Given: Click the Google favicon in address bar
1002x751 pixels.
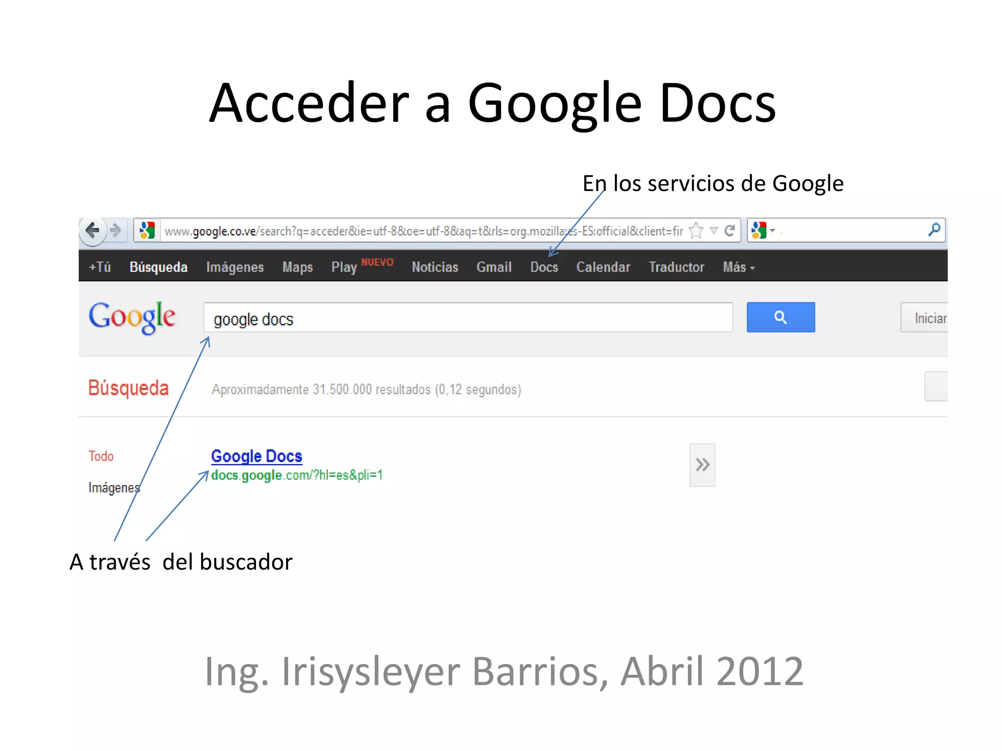Looking at the screenshot, I should 147,230.
